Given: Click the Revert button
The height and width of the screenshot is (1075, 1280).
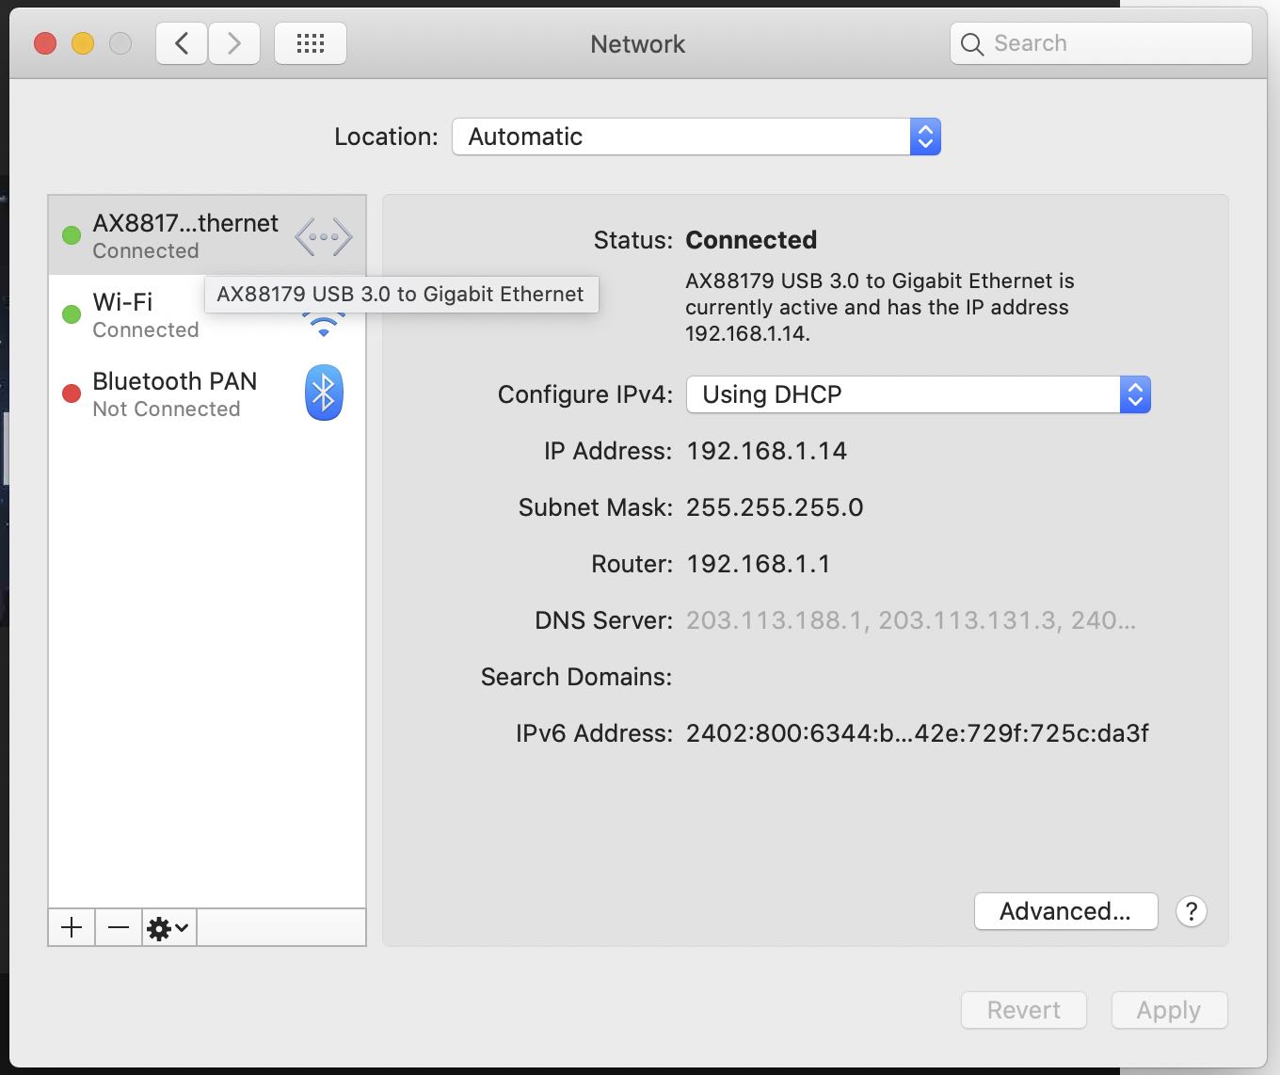Looking at the screenshot, I should tap(1023, 1010).
